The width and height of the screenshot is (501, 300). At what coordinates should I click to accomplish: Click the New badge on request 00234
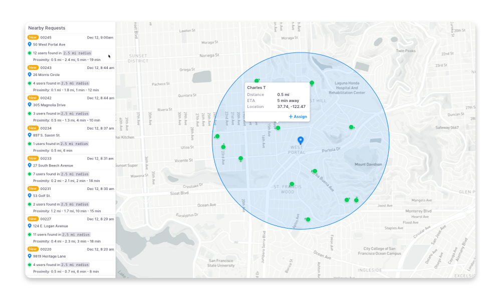click(x=33, y=128)
